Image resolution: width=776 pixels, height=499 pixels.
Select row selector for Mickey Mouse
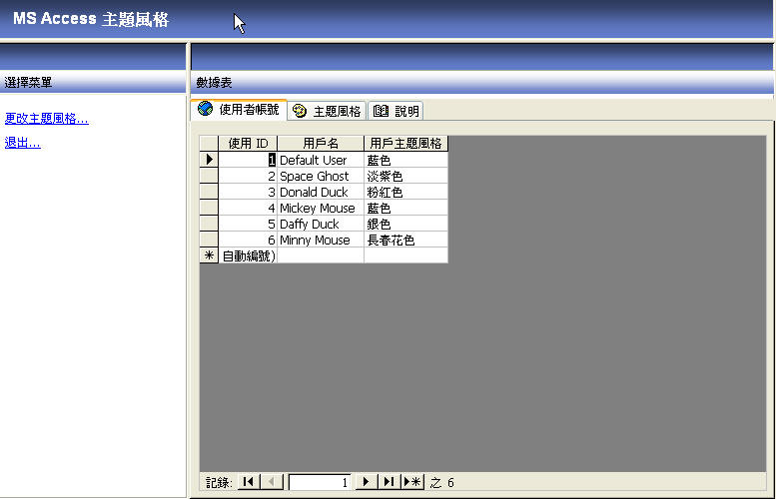pyautogui.click(x=209, y=208)
